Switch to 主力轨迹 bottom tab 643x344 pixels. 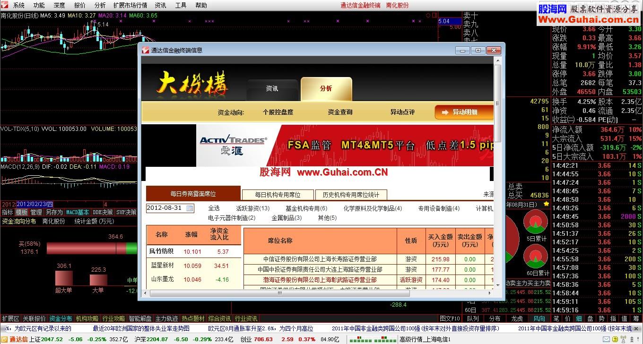pos(166,318)
